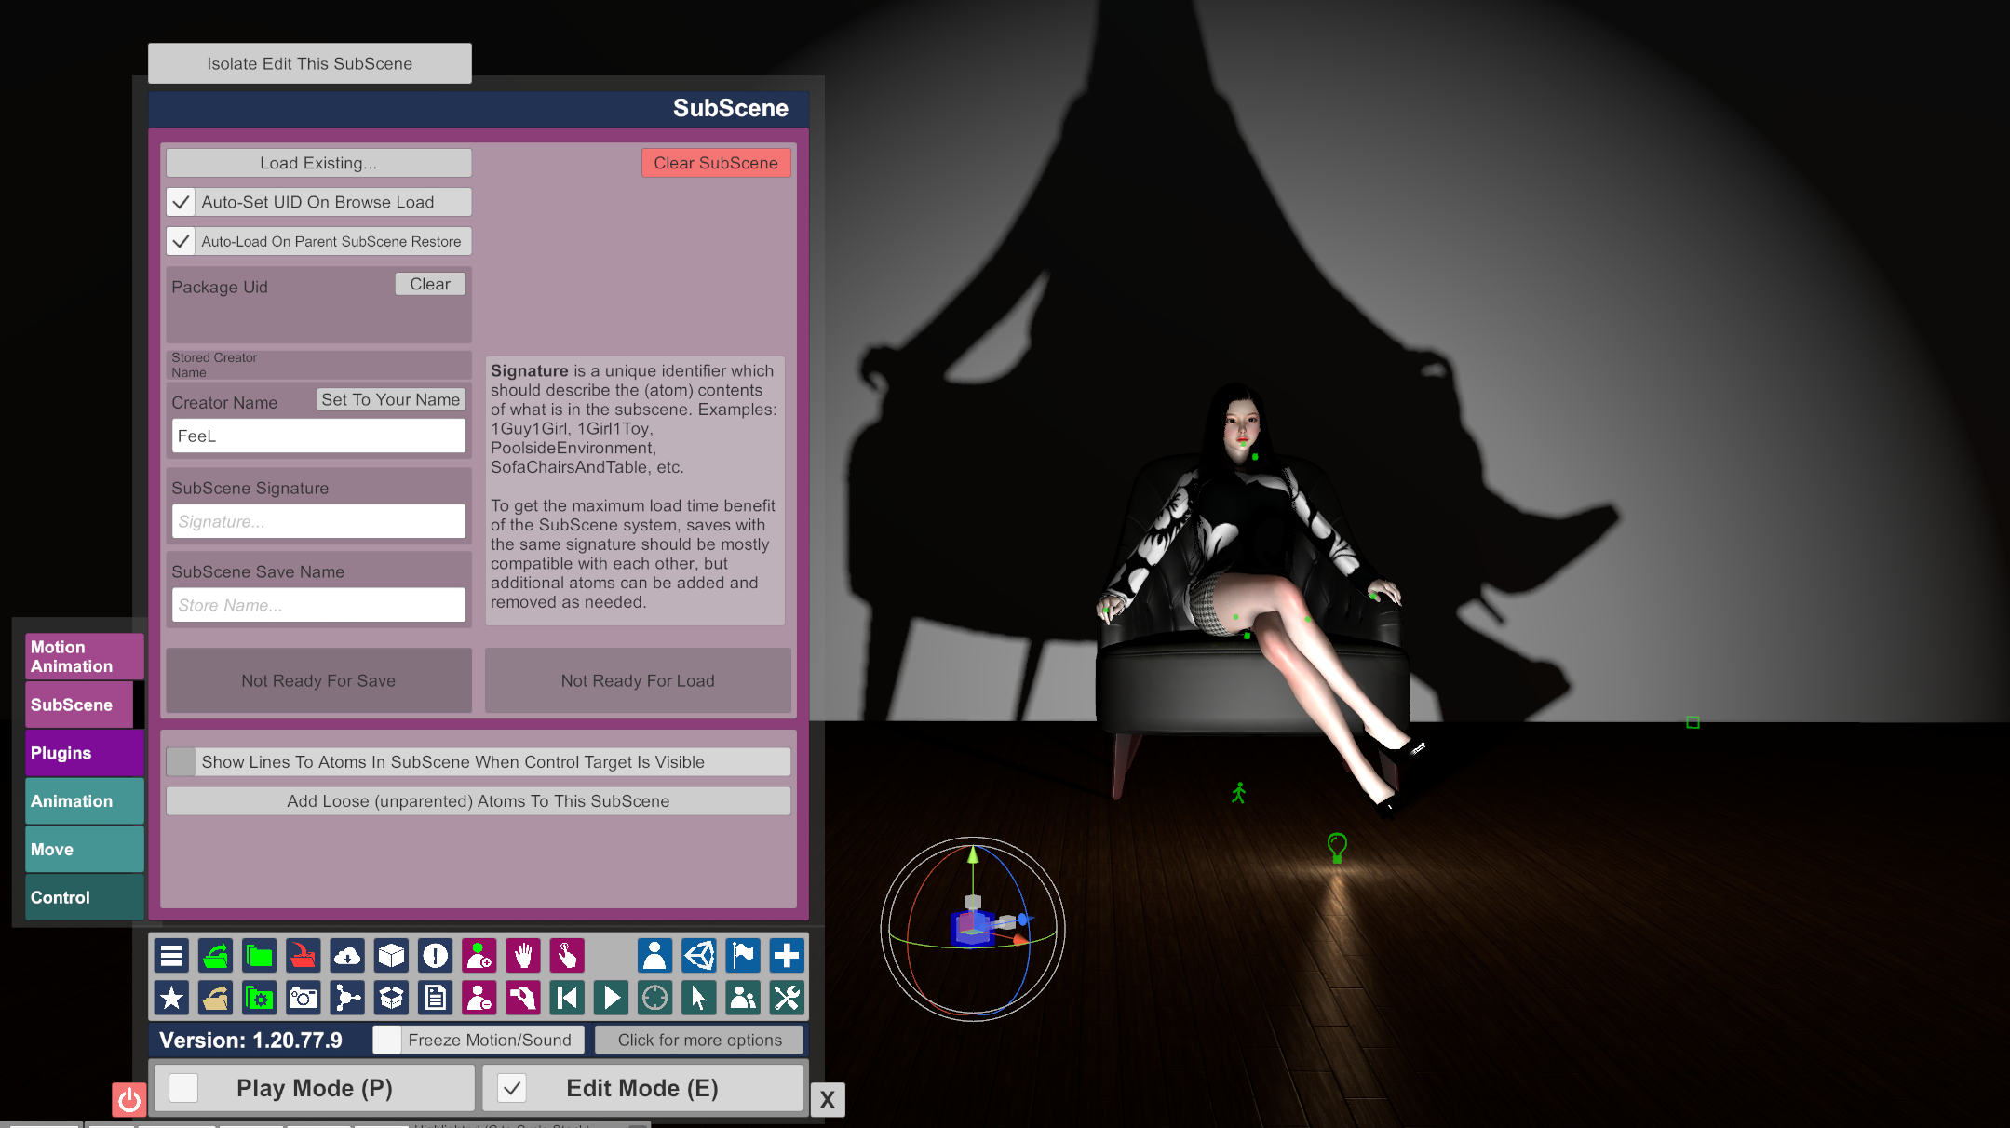
Task: Enable Freeze Motion/Sound checkbox
Action: click(387, 1040)
